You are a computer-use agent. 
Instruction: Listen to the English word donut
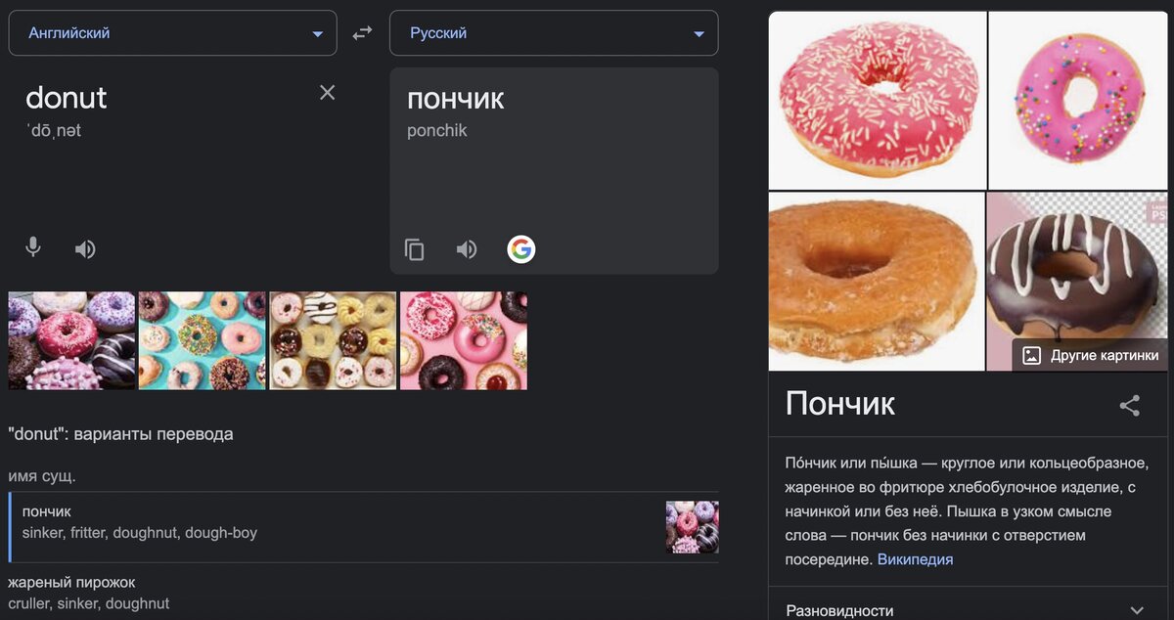coord(85,249)
